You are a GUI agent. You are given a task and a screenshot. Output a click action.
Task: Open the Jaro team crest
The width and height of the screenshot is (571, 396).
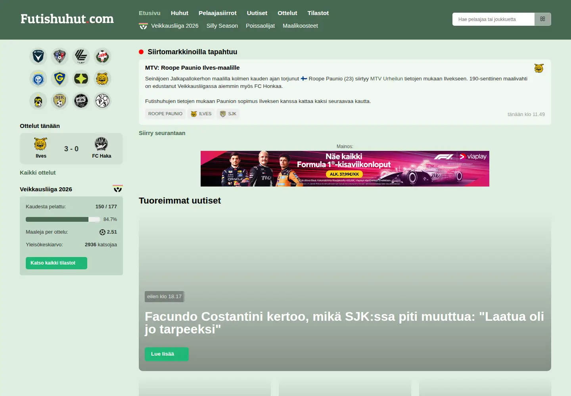102,56
